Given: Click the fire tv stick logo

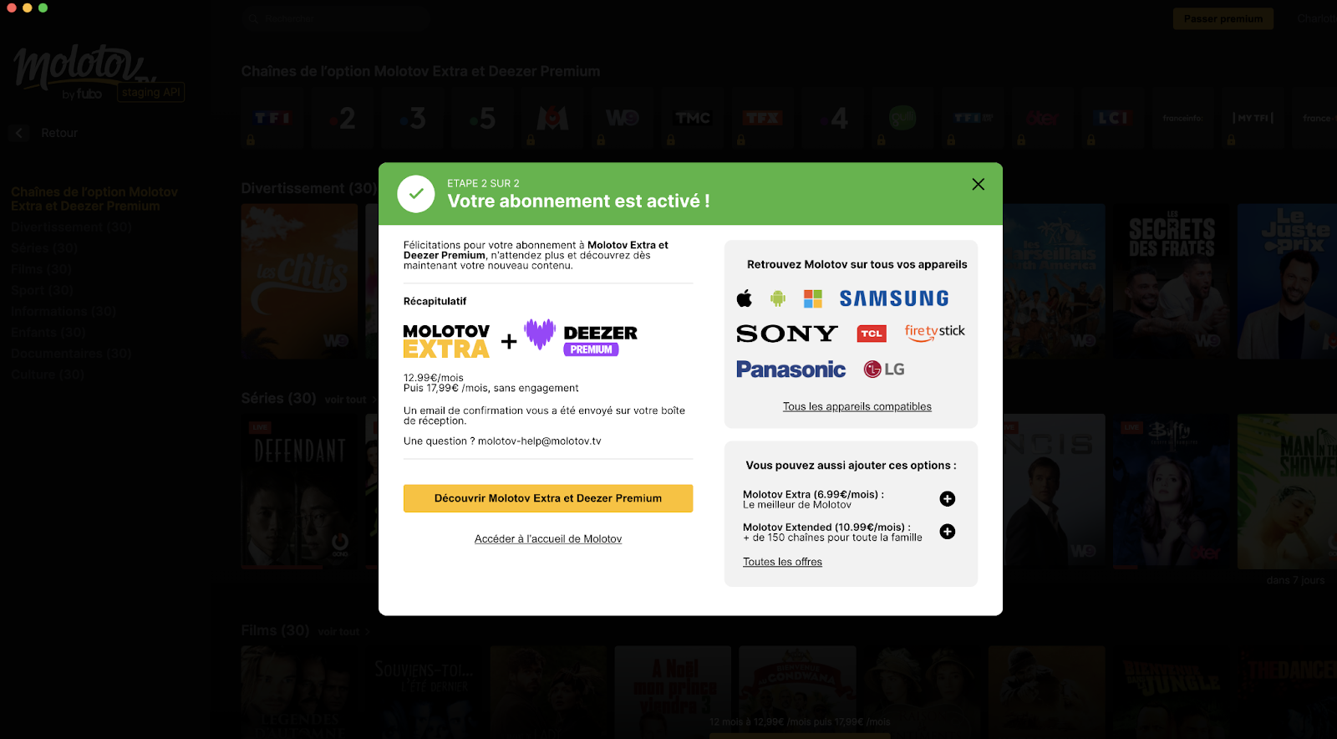Looking at the screenshot, I should (934, 332).
